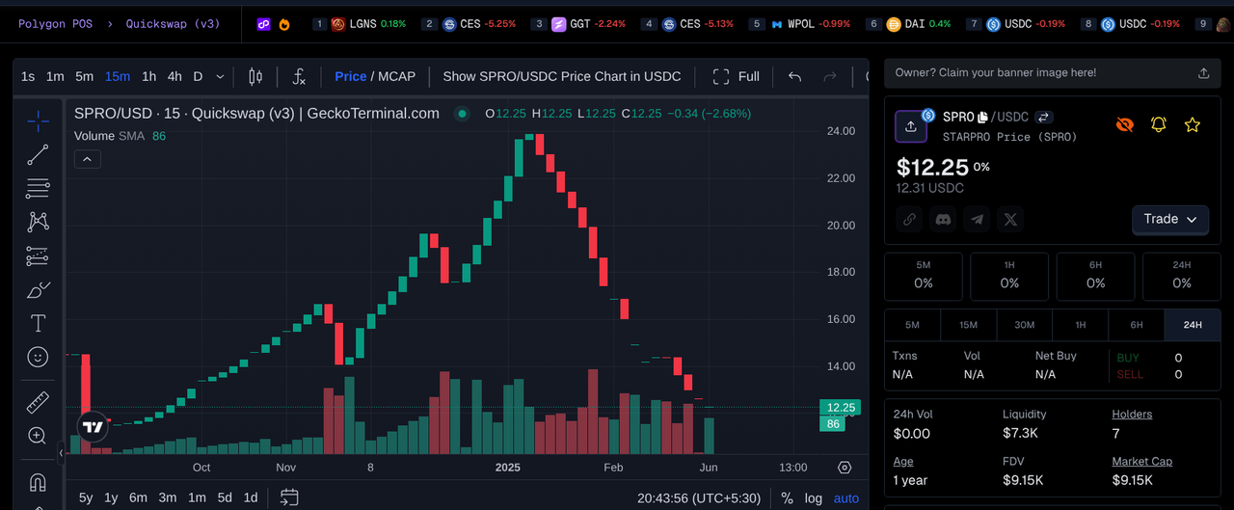The width and height of the screenshot is (1234, 510).
Task: Switch stats to the 30M tab
Action: click(1024, 325)
